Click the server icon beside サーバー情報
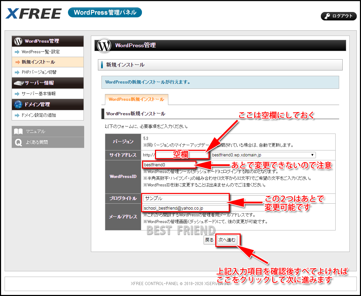Viewport: 361px width, 296px height. point(19,83)
